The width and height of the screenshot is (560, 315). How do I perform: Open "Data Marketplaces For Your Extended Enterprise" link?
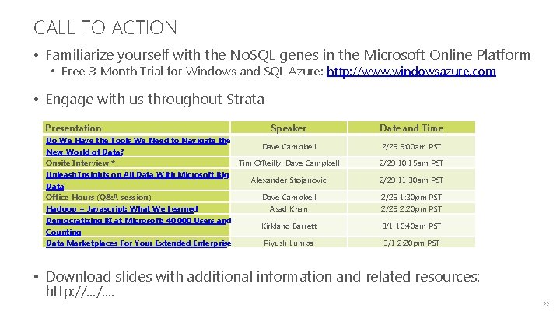tap(138, 243)
